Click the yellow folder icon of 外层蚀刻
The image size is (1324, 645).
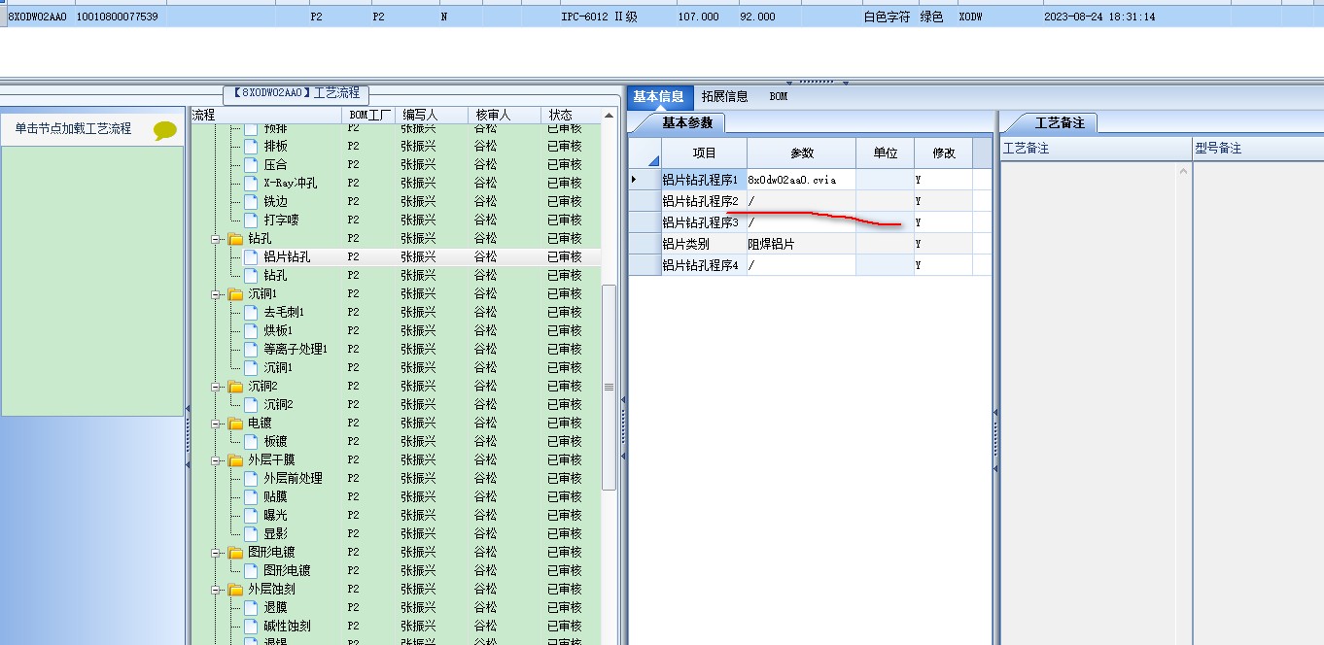(235, 589)
